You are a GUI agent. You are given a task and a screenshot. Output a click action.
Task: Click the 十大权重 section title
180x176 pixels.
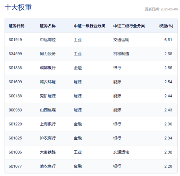(18, 7)
